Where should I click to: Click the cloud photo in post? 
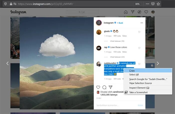pyautogui.click(x=57, y=63)
